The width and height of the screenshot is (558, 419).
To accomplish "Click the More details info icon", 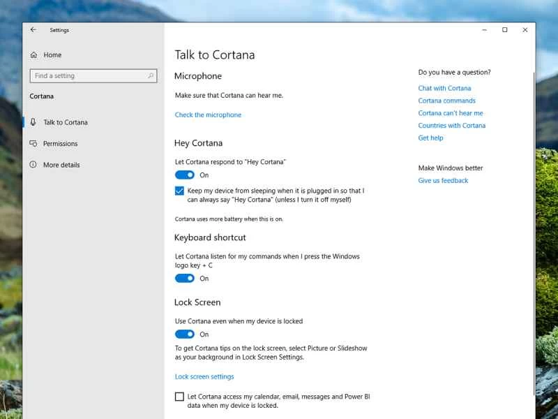I will [33, 165].
